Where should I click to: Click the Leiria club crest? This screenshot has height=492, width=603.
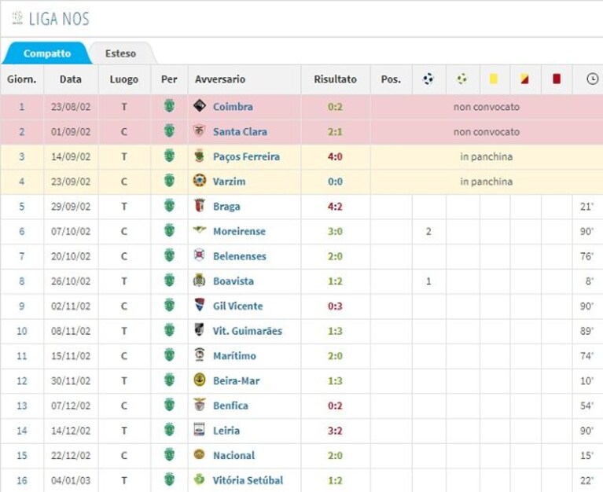coord(199,429)
